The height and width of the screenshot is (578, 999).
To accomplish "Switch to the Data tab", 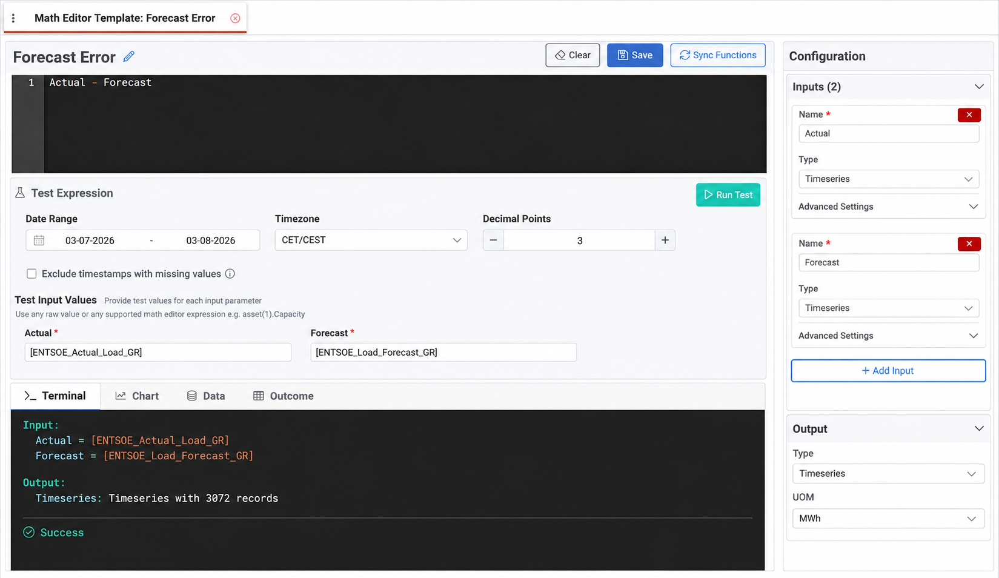I will (x=206, y=396).
